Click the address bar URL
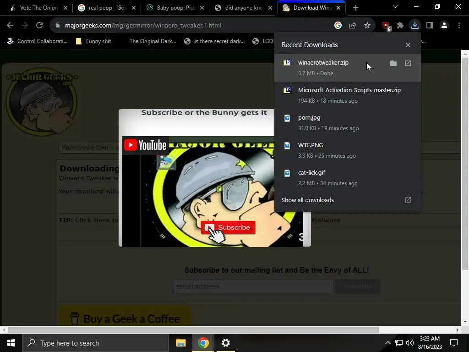This screenshot has height=352, width=469. [x=143, y=26]
